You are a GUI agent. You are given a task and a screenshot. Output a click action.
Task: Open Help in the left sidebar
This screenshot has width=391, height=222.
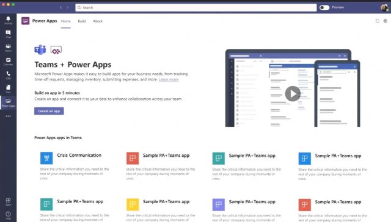tap(8, 215)
